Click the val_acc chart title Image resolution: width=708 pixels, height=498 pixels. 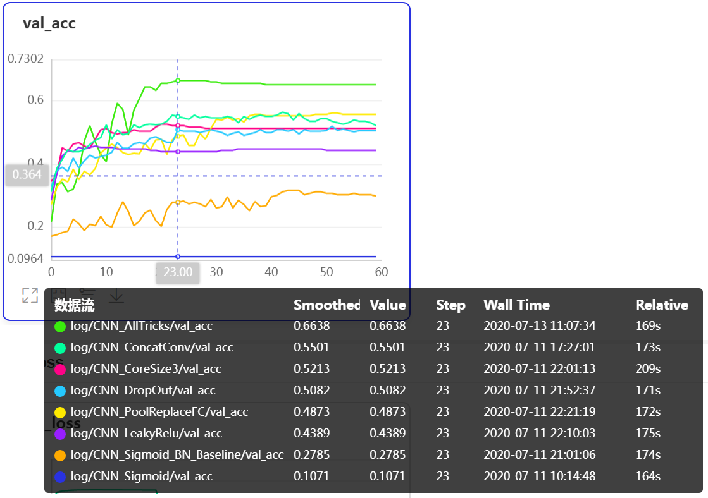pyautogui.click(x=49, y=23)
